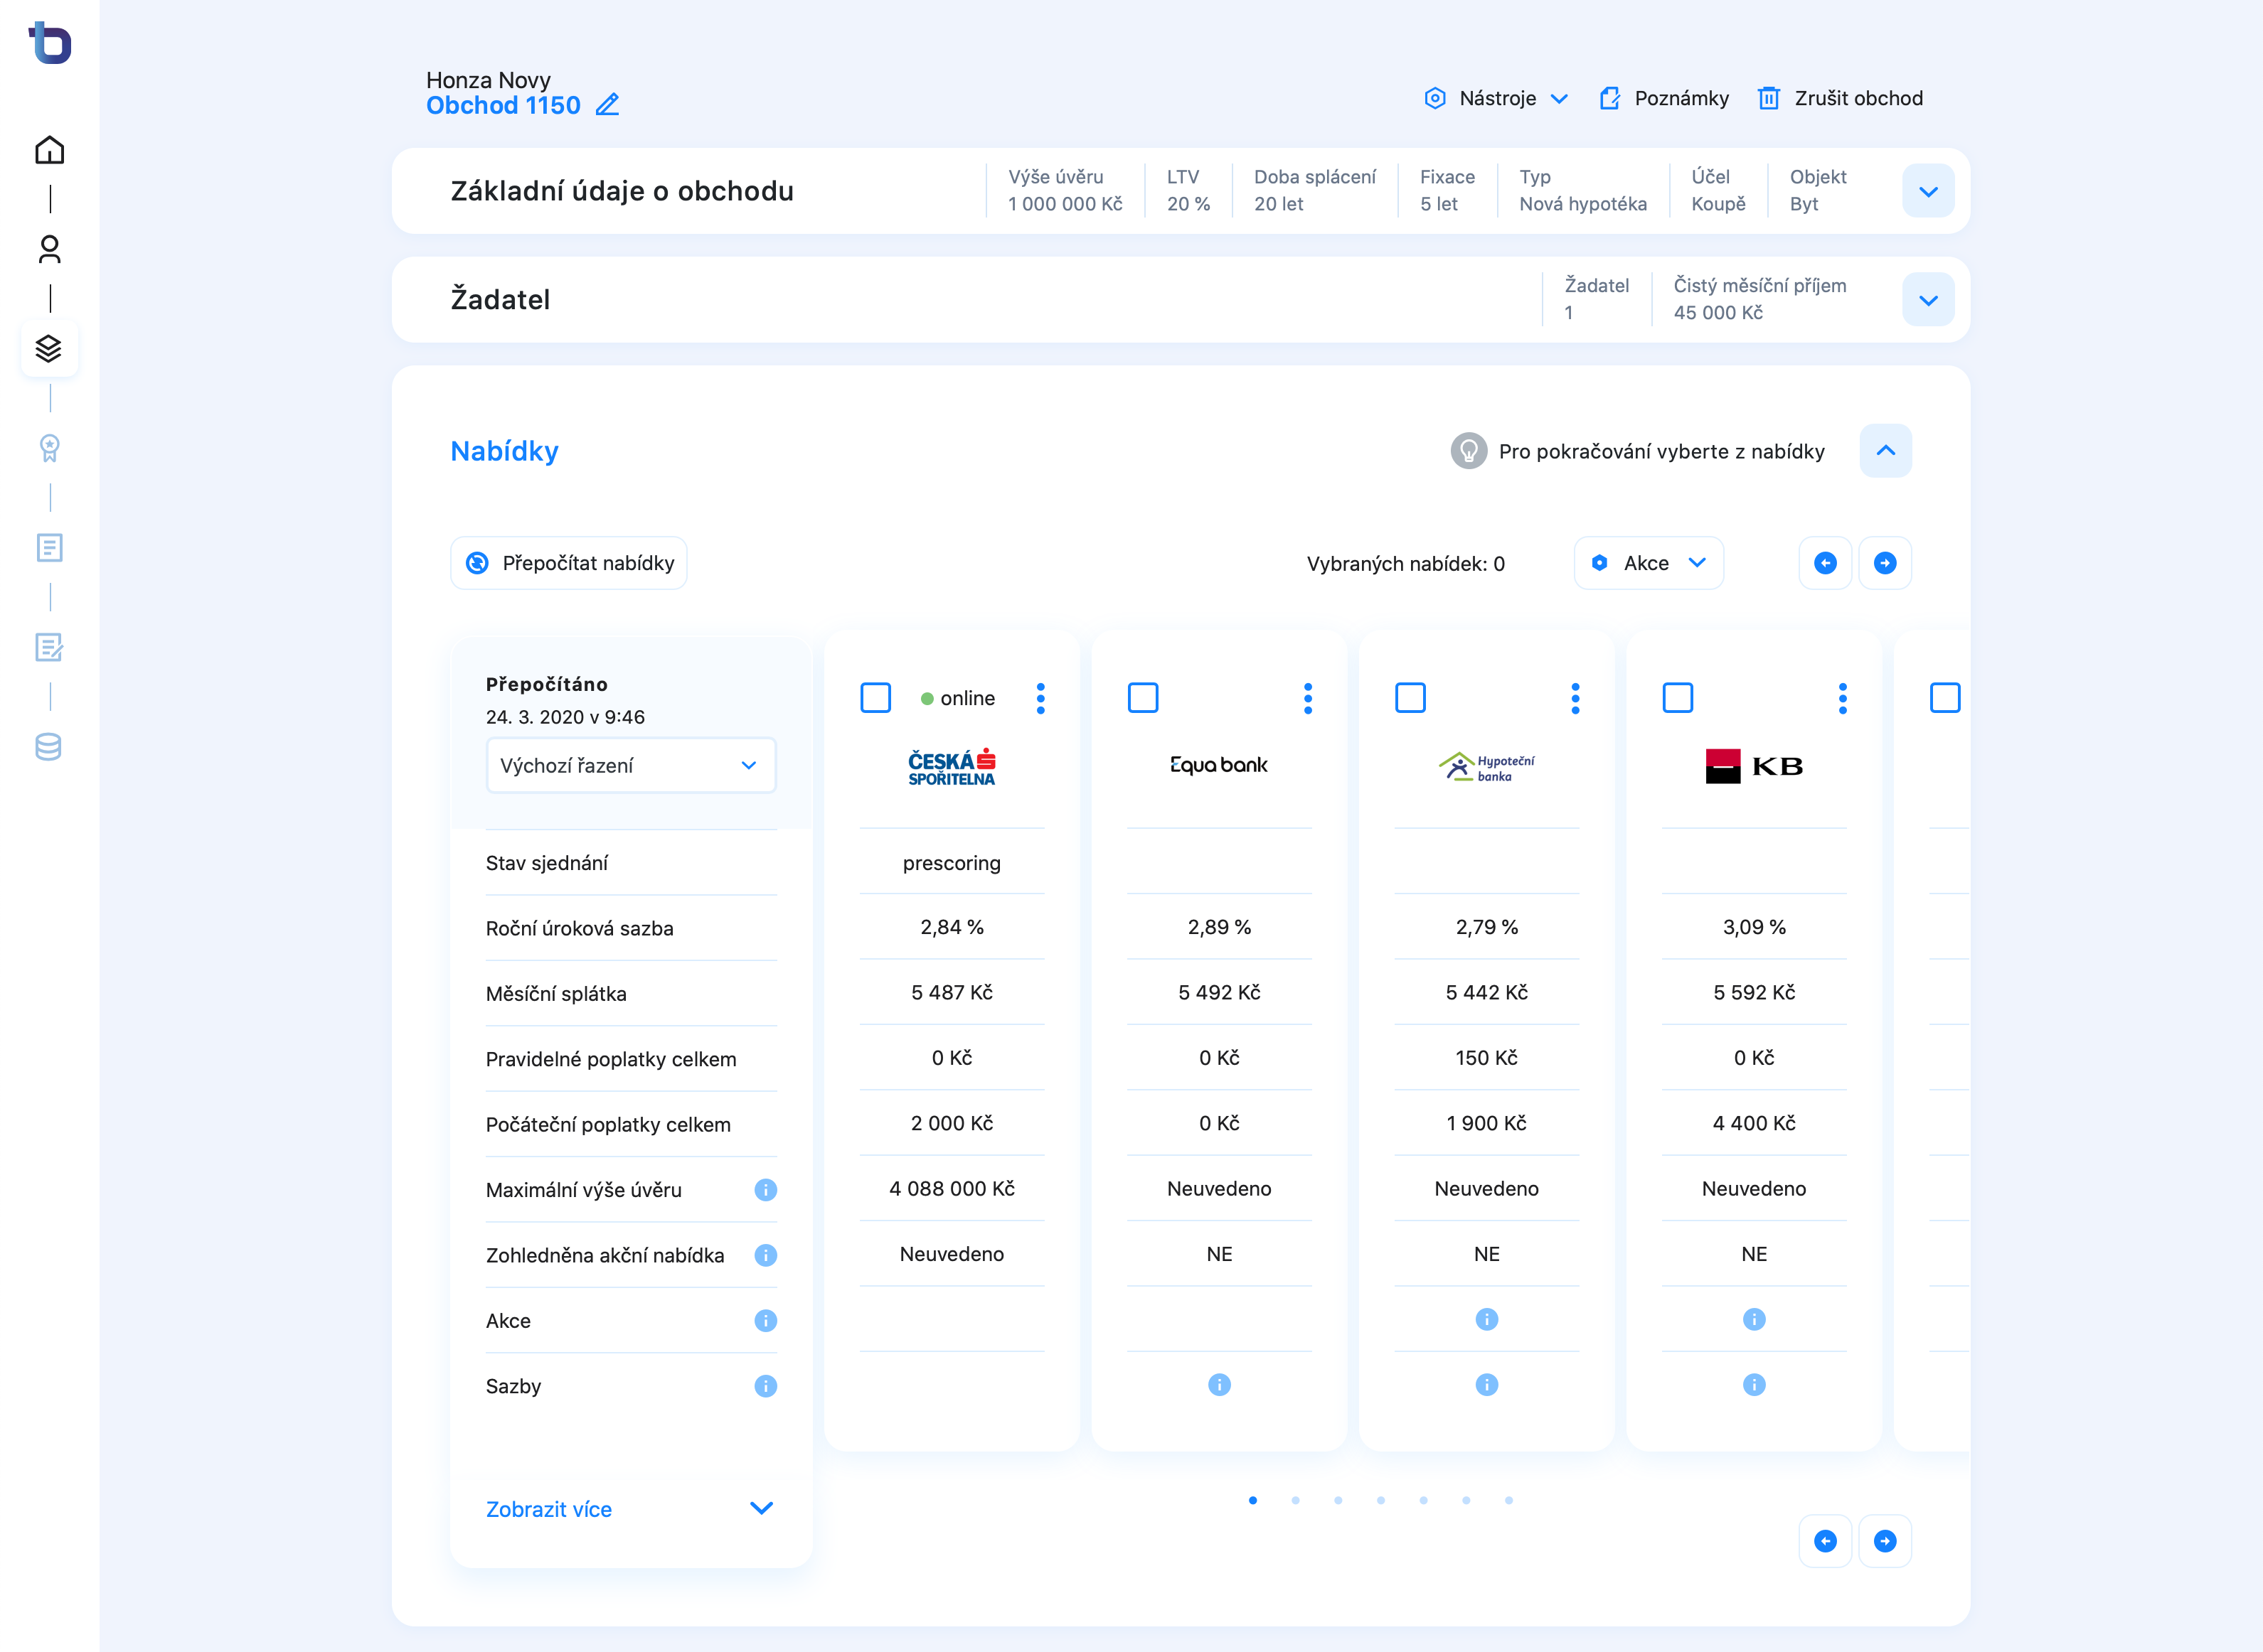The image size is (2263, 1652).
Task: Open the Nástroje menu
Action: [x=1496, y=98]
